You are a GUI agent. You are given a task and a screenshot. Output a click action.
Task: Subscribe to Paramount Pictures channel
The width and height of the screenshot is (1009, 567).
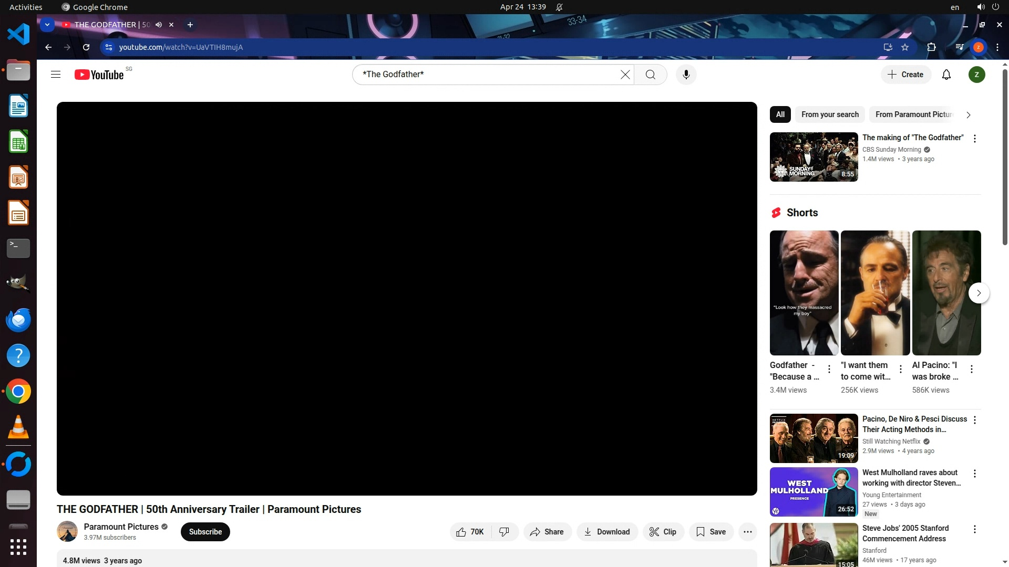[205, 532]
